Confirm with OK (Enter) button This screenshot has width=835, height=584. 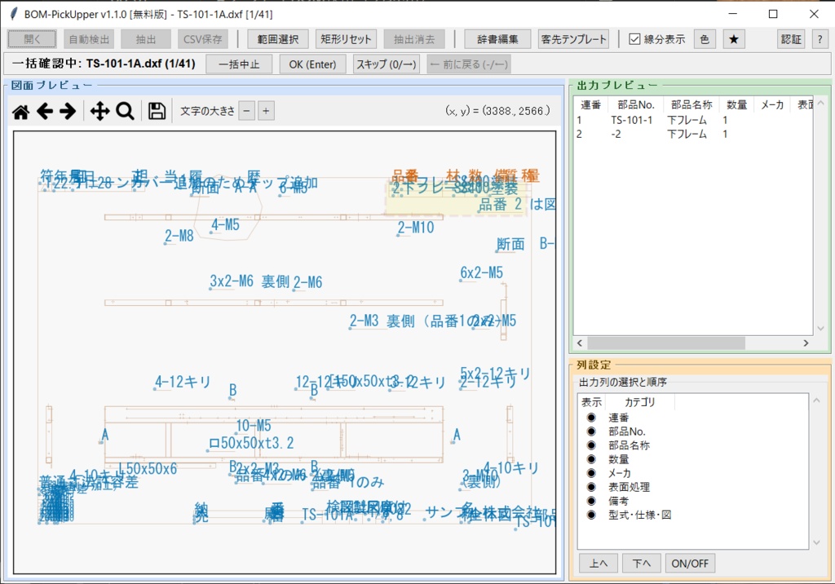click(312, 64)
